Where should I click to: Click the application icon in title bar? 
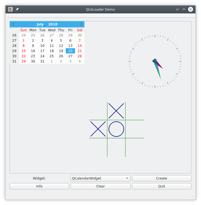(10, 9)
